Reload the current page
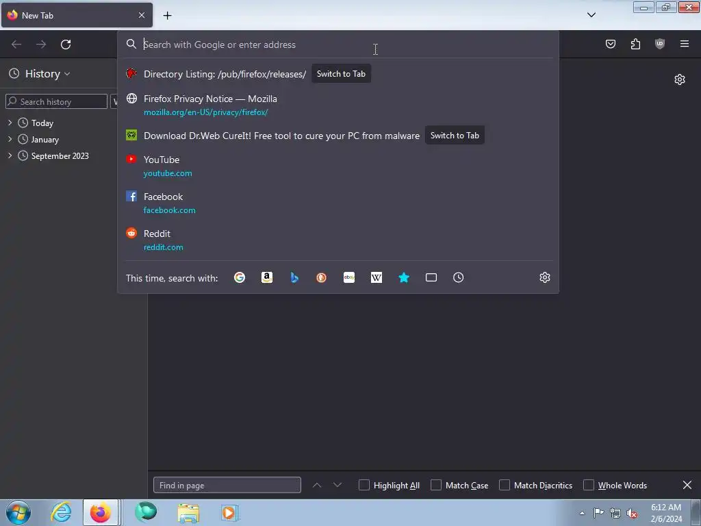Image resolution: width=701 pixels, height=526 pixels. pyautogui.click(x=66, y=45)
